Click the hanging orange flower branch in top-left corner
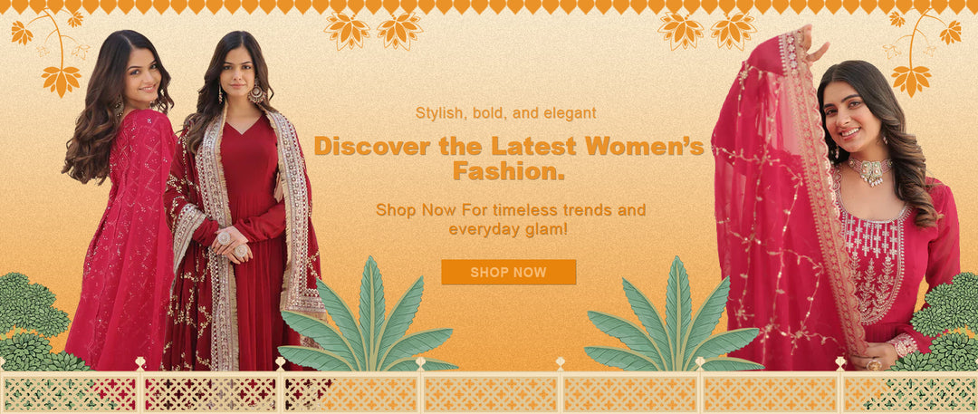The image size is (978, 414). 50,52
